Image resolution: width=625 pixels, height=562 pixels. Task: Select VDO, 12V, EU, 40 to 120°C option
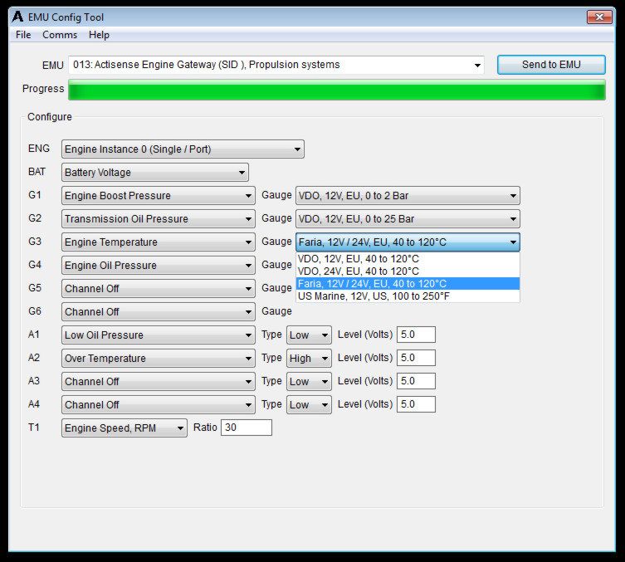(x=408, y=259)
